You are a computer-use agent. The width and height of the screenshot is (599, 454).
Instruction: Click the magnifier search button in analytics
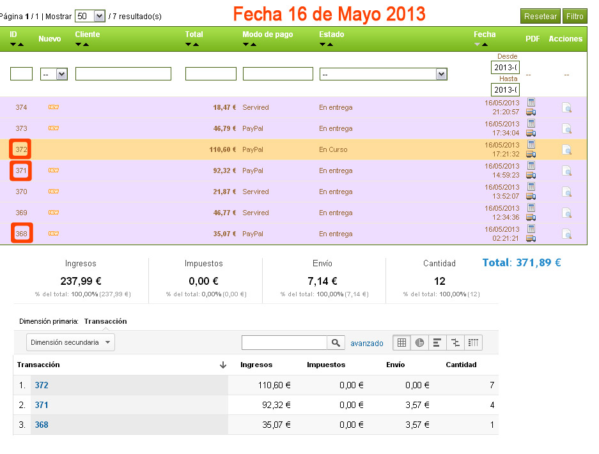[336, 343]
